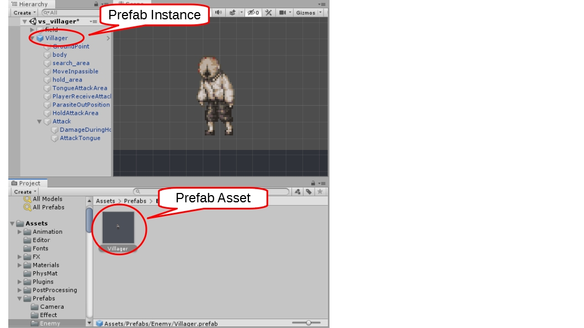Open the component editor tools icon
Viewport: 584px width, 328px height.
[268, 12]
